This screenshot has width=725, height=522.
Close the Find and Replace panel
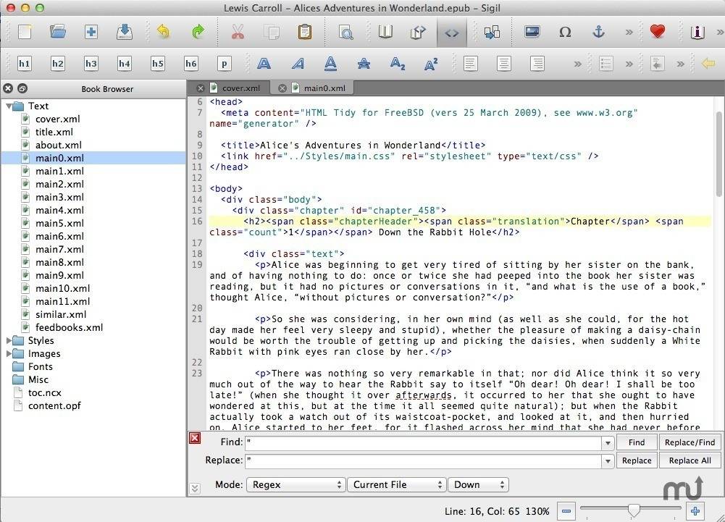tap(195, 438)
